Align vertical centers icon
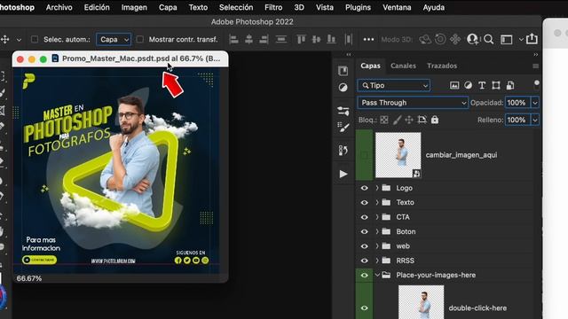This screenshot has height=319, width=568. (x=316, y=39)
